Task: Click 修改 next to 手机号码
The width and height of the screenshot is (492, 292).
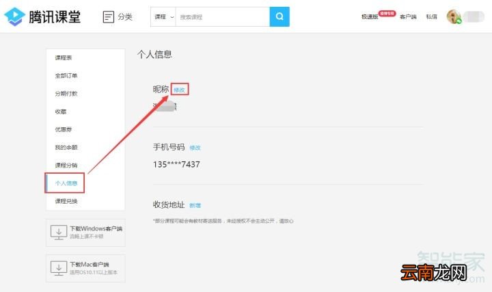Action: point(195,148)
